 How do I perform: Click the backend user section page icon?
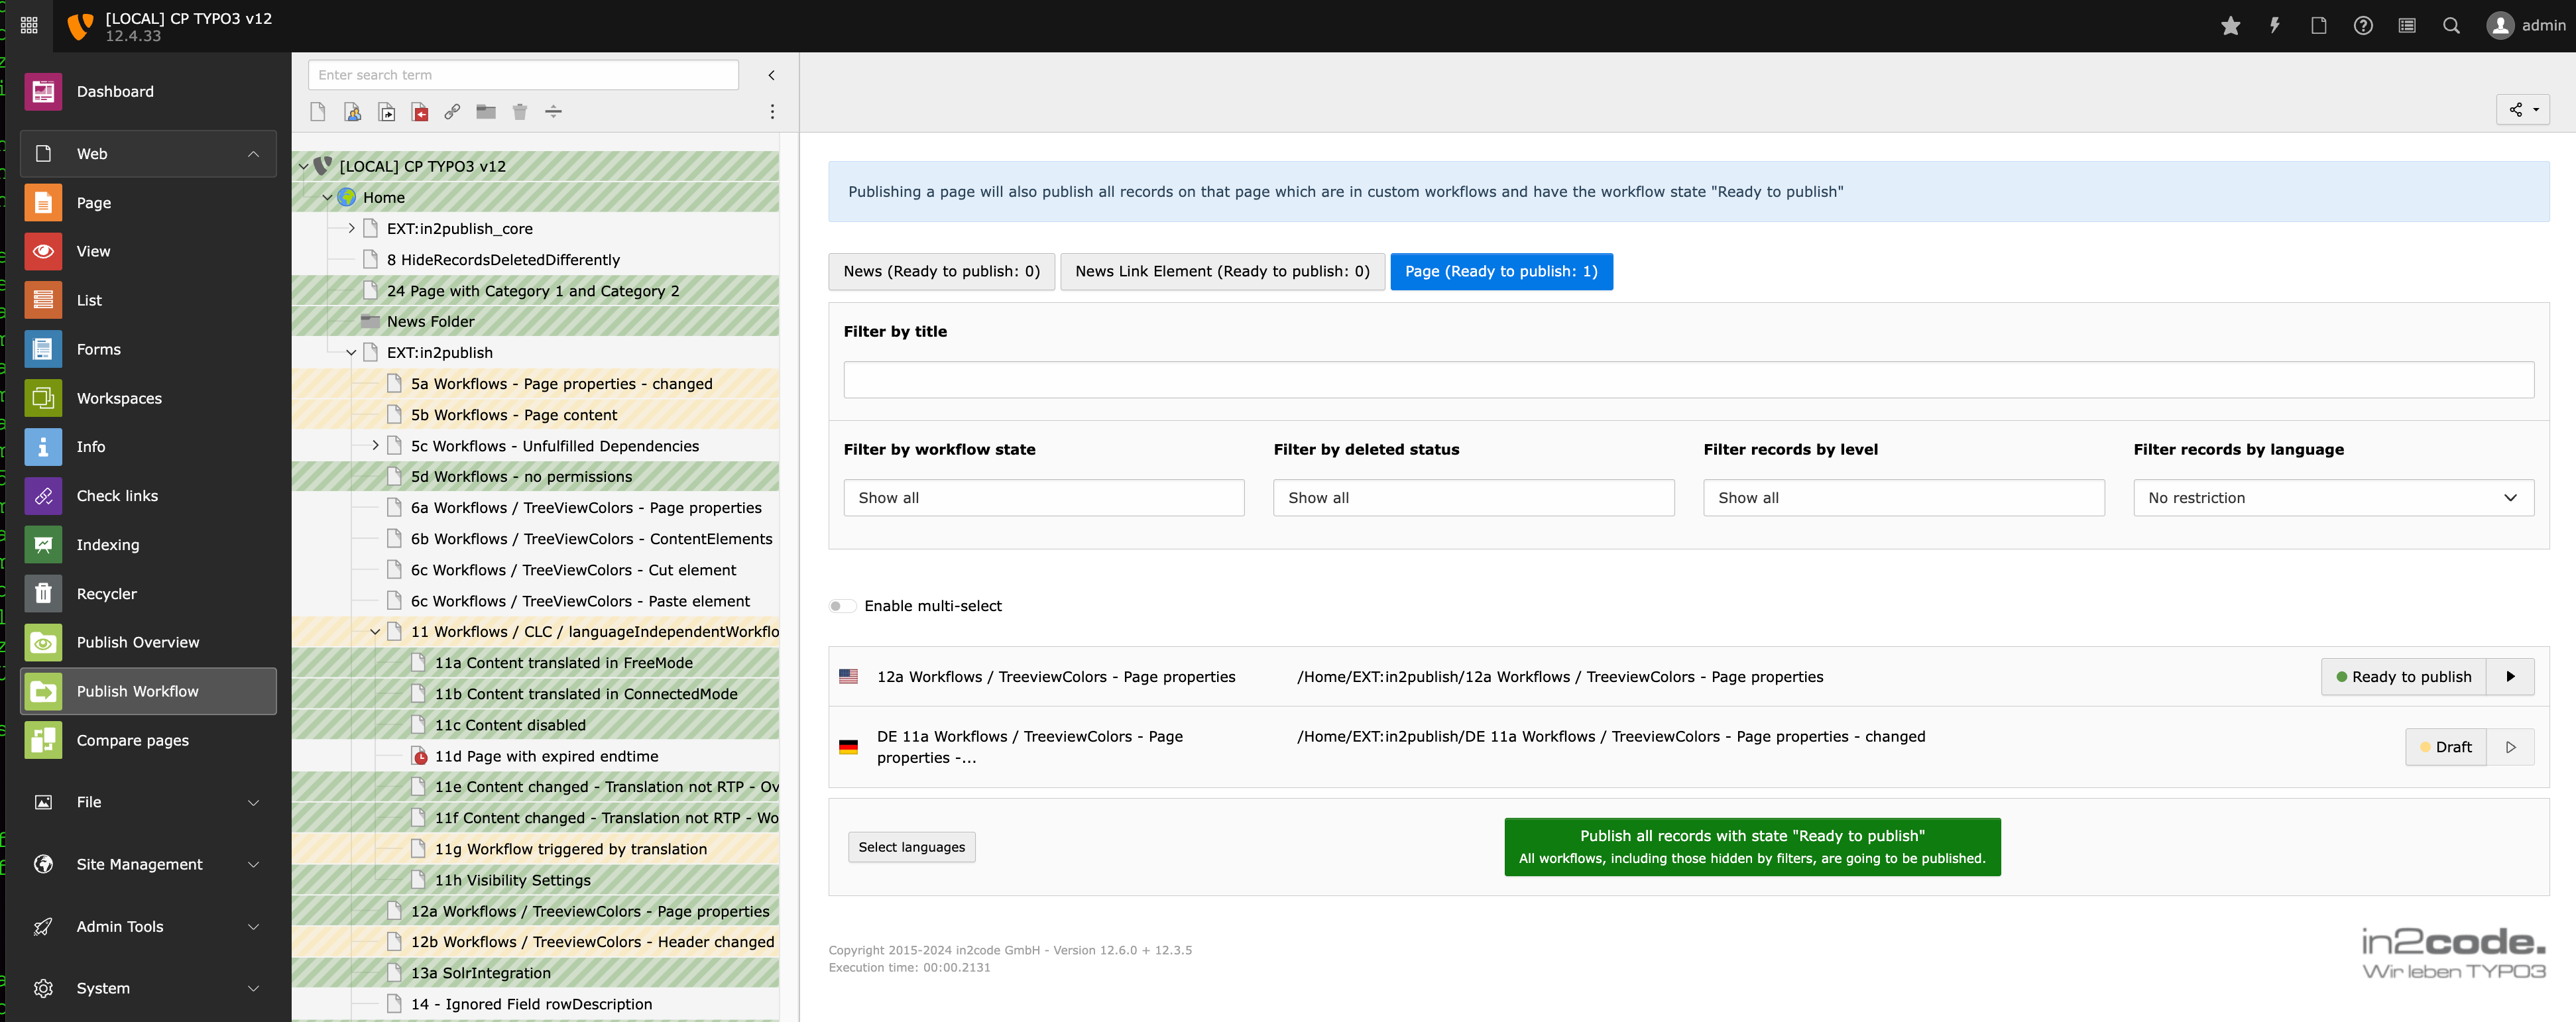(352, 112)
